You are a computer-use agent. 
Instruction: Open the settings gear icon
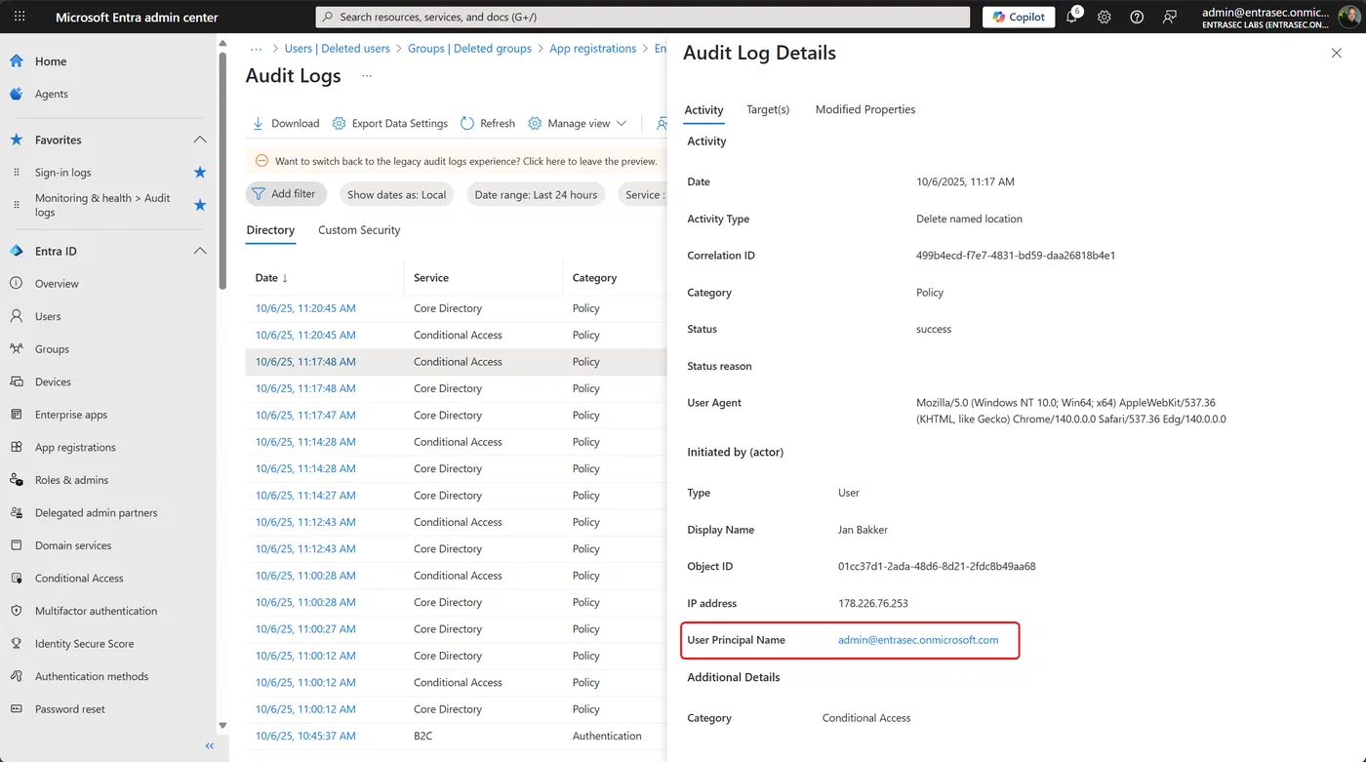tap(1105, 17)
